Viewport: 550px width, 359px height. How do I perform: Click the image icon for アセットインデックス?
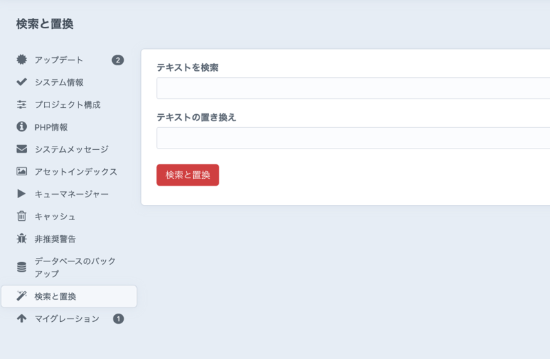(x=21, y=172)
